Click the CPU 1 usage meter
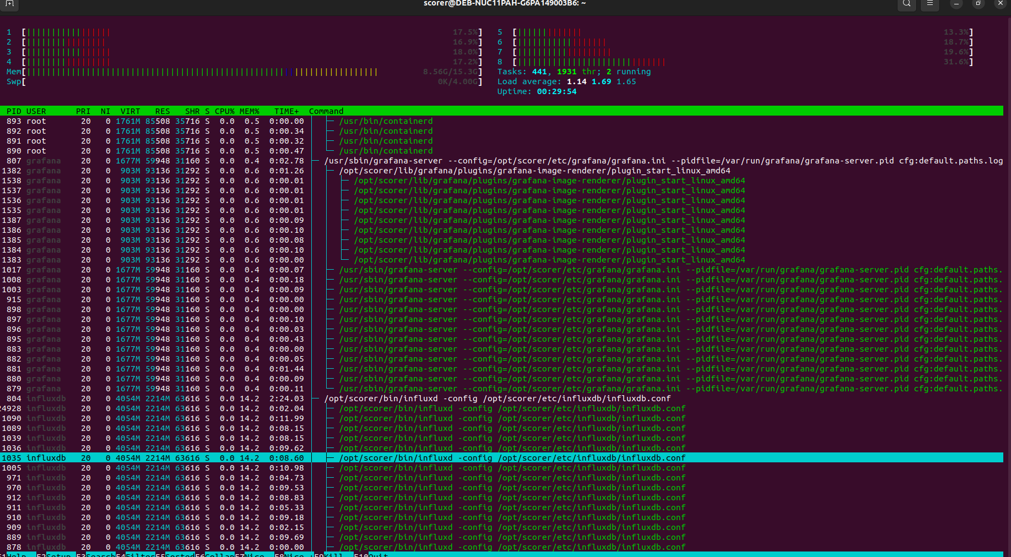Image resolution: width=1011 pixels, height=557 pixels. click(244, 32)
